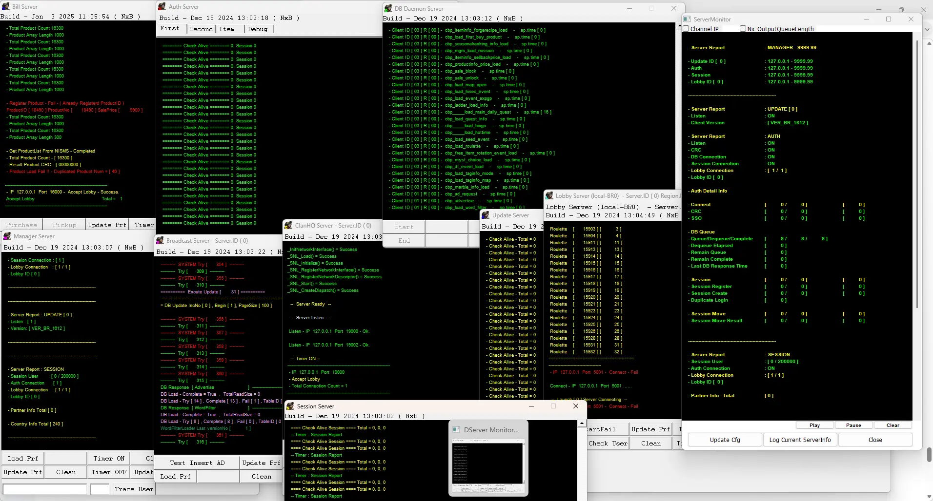Click the Session Server window icon

(290, 406)
